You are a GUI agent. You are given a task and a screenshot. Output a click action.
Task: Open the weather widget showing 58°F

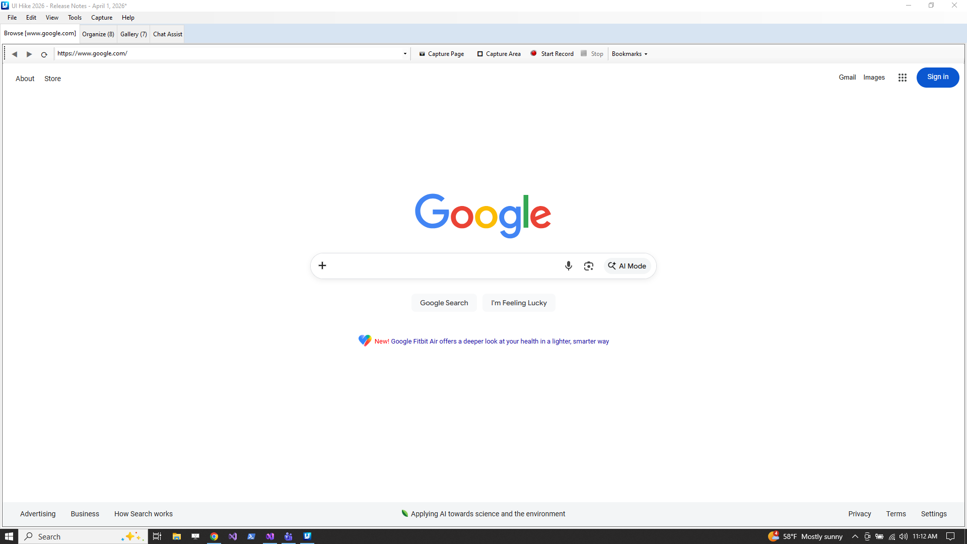pyautogui.click(x=805, y=536)
